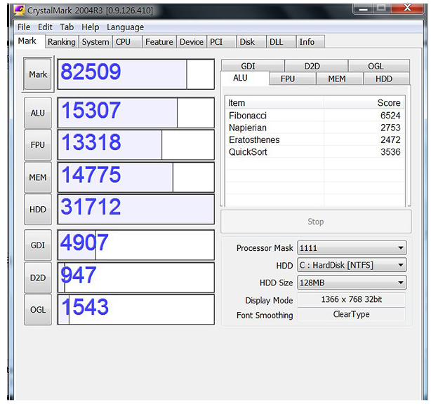Select the Eratosthenes result row
Screen dimensions: 431x408
[x=314, y=140]
